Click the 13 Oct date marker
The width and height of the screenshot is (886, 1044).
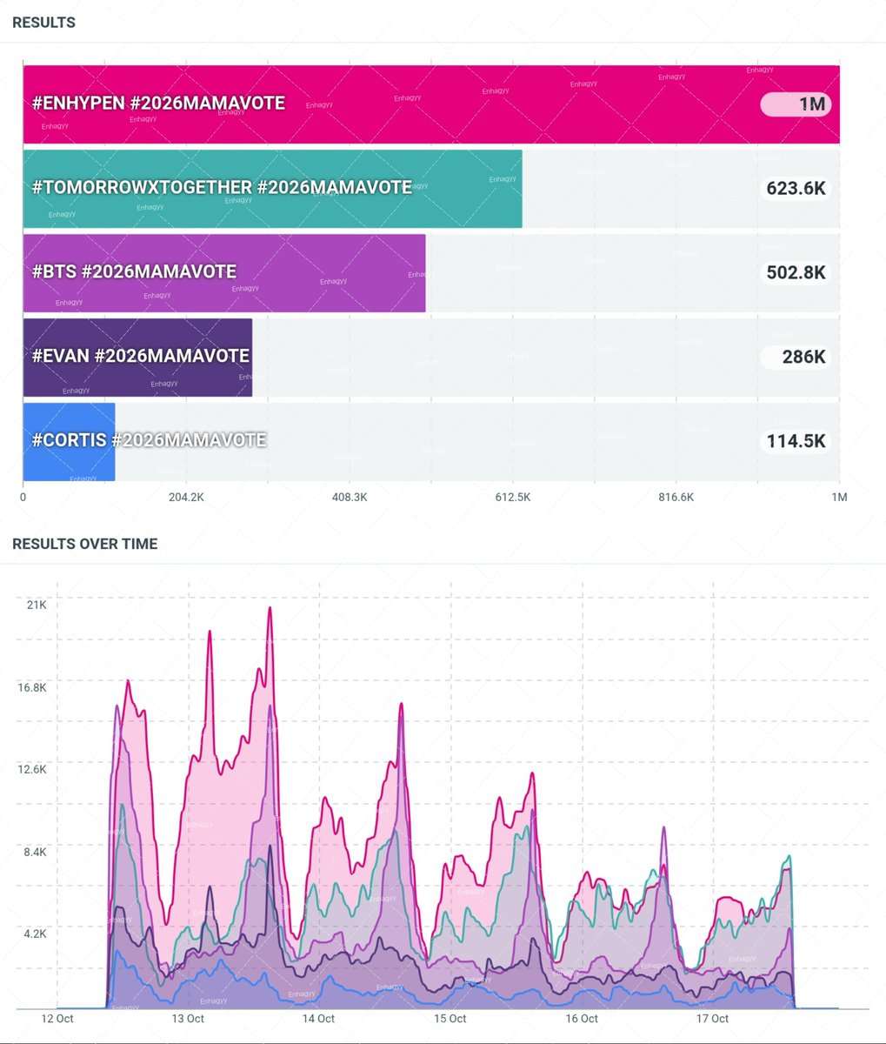coord(188,1019)
